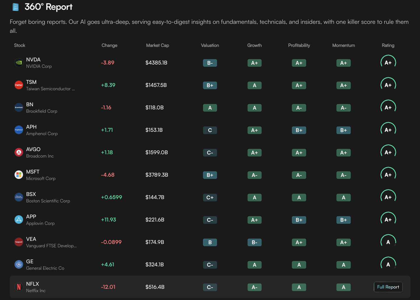Sort by the Market Cap column header
The image size is (420, 300).
(x=157, y=45)
